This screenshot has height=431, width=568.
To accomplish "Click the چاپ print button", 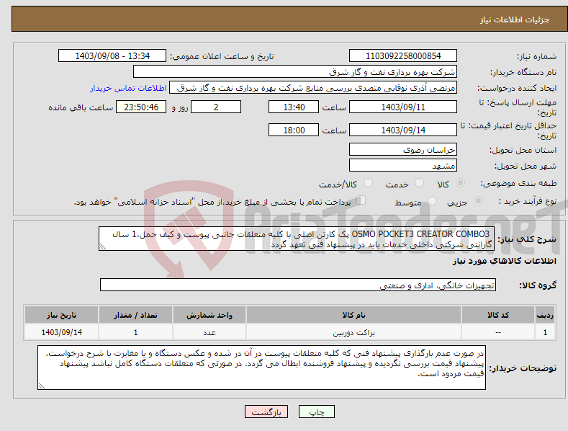I will click(x=316, y=412).
